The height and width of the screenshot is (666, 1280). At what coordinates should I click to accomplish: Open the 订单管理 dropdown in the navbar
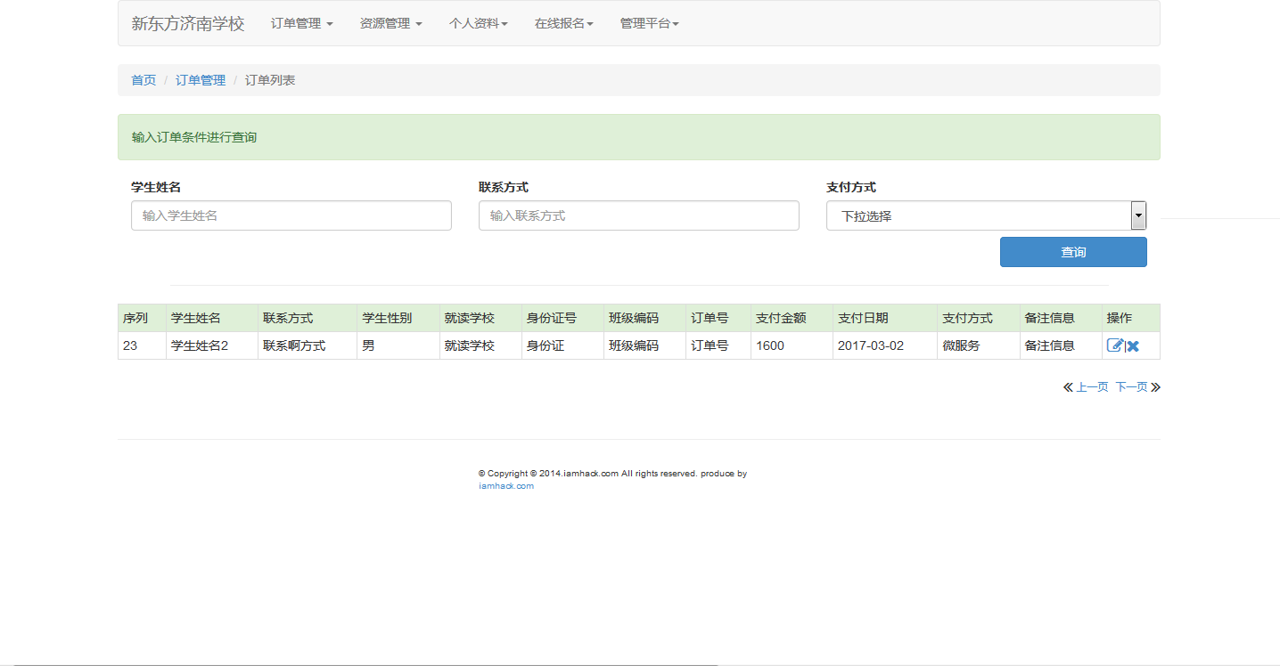click(x=302, y=23)
